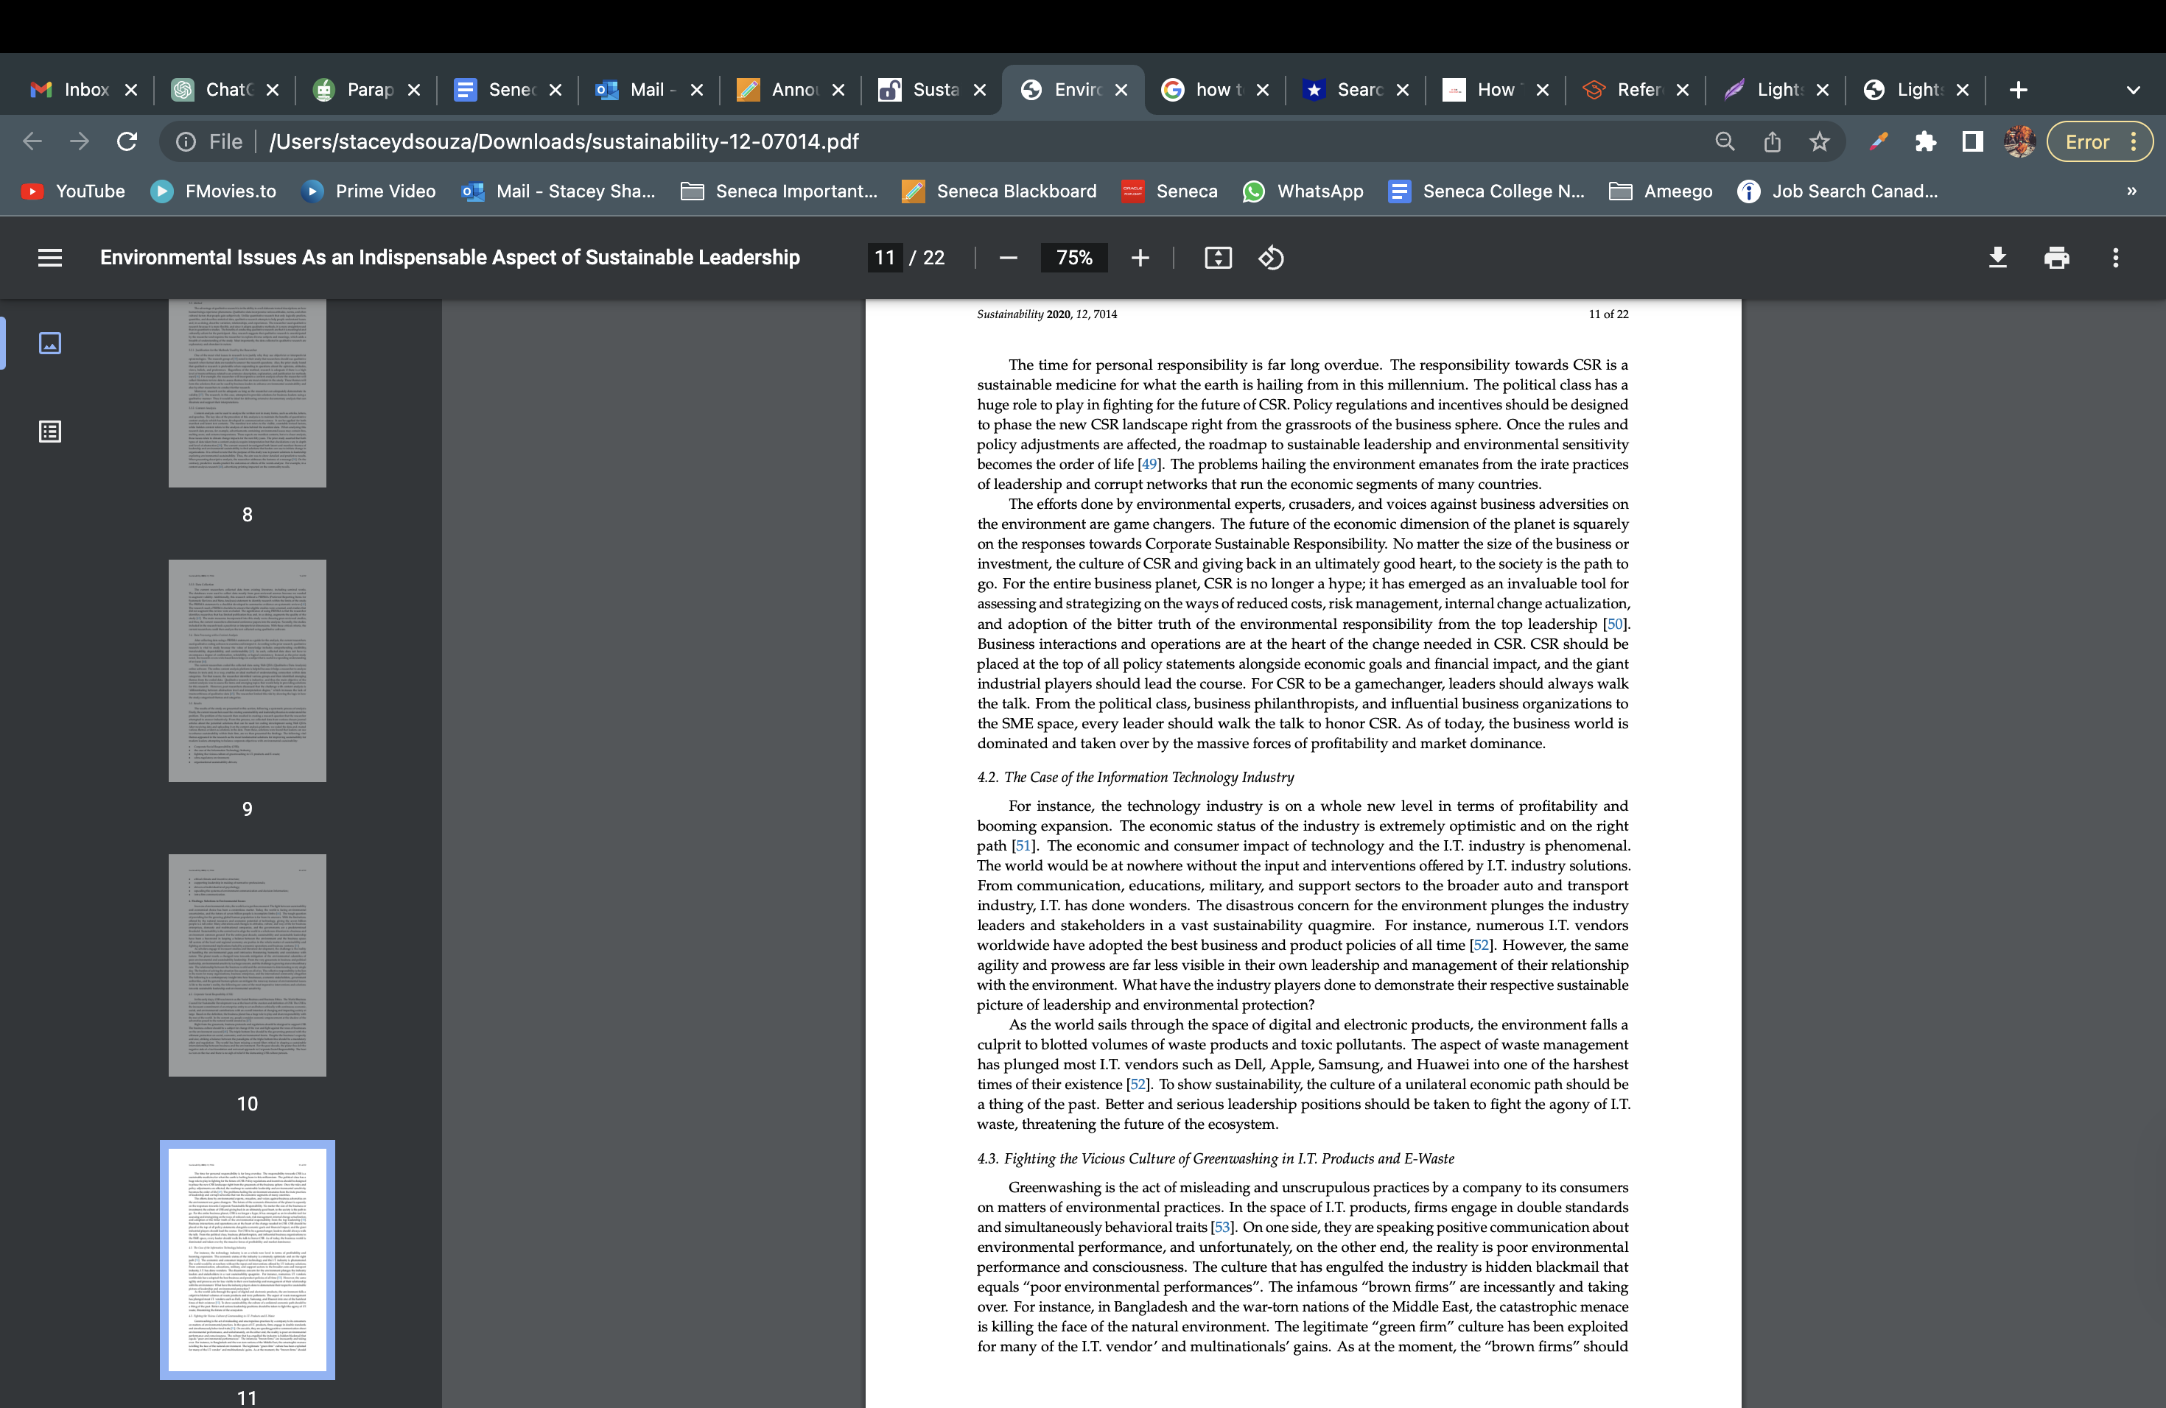The image size is (2166, 1408).
Task: Close the Sustainability tab
Action: click(x=980, y=90)
